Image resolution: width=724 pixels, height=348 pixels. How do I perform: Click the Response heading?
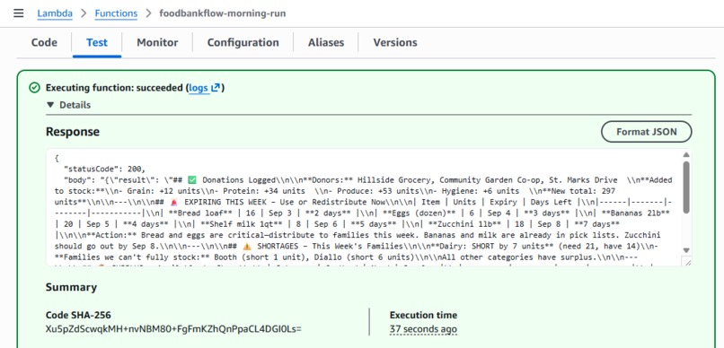(73, 132)
